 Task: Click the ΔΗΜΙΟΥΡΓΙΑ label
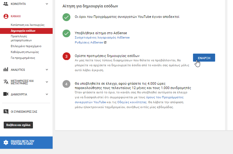(x=19, y=94)
